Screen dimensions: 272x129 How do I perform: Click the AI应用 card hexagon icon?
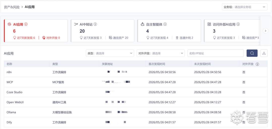10,24
